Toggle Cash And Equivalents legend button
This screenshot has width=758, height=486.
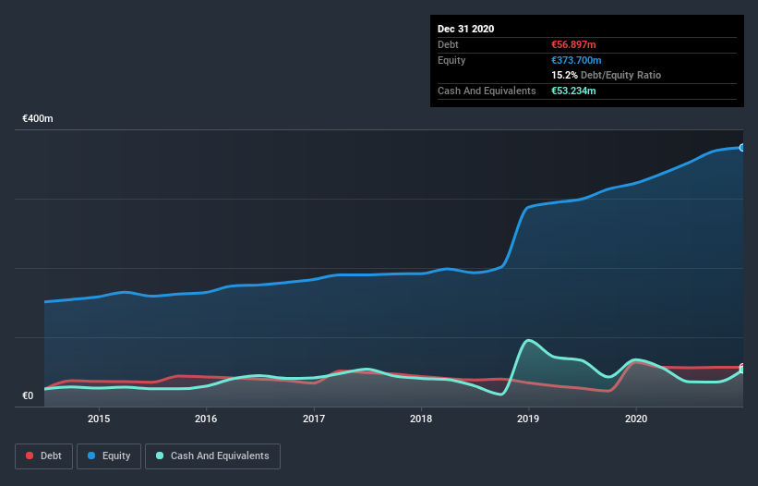pyautogui.click(x=212, y=456)
